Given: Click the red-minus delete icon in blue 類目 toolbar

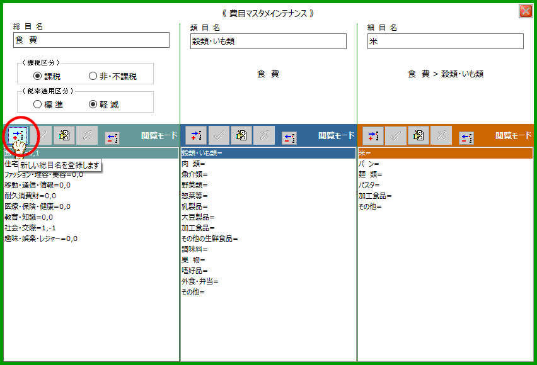Looking at the screenshot, I should coord(289,138).
